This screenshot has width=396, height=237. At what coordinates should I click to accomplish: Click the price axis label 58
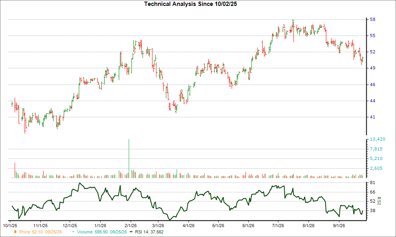pyautogui.click(x=373, y=19)
